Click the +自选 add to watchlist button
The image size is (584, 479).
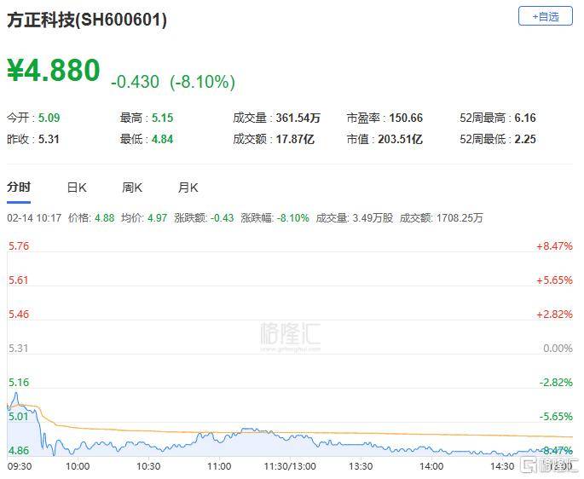pyautogui.click(x=546, y=16)
